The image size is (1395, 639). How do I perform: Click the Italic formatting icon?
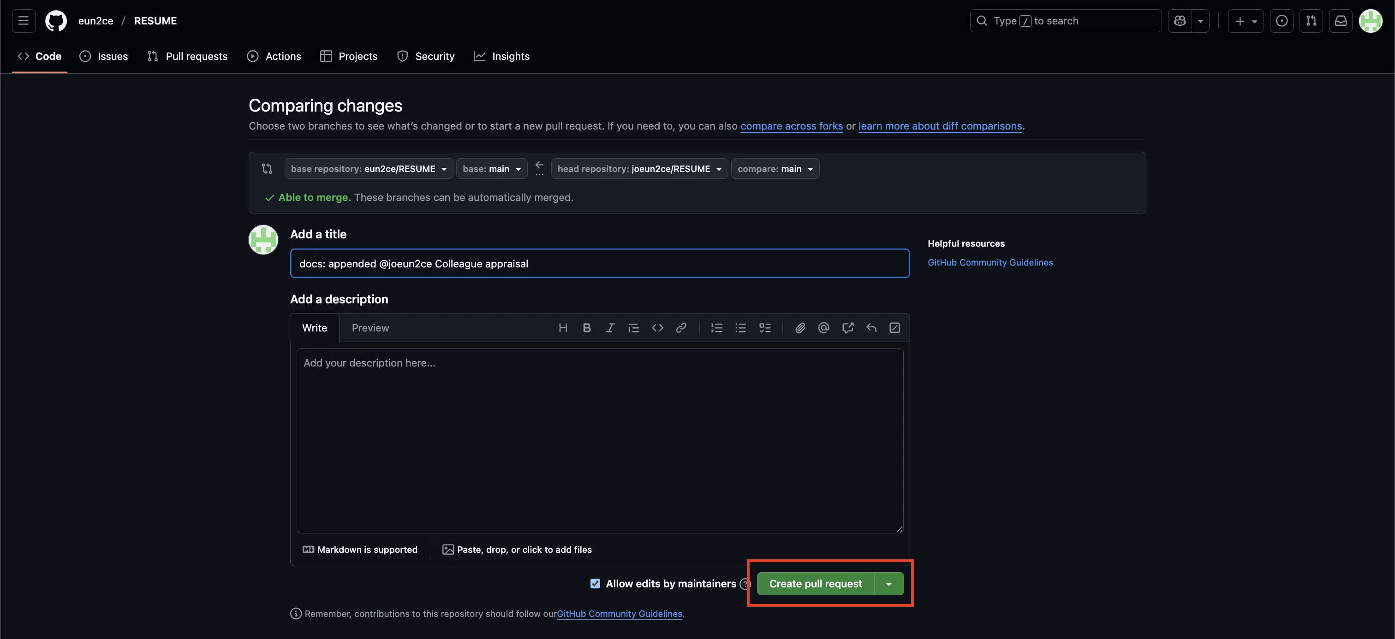coord(610,328)
